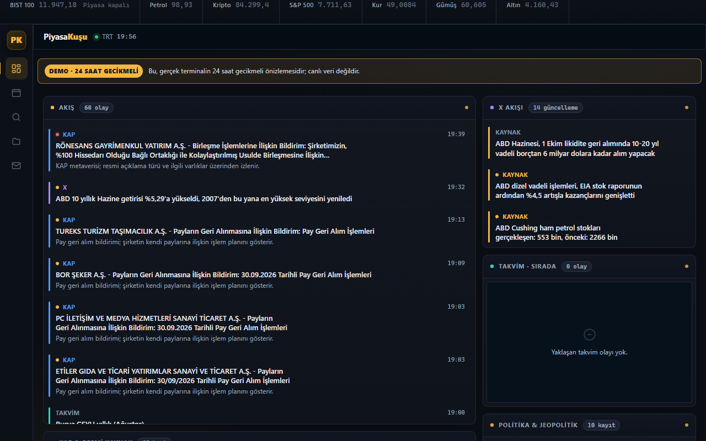Select the Altın ticker item
Screen dimensions: 706x441
pyautogui.click(x=532, y=5)
